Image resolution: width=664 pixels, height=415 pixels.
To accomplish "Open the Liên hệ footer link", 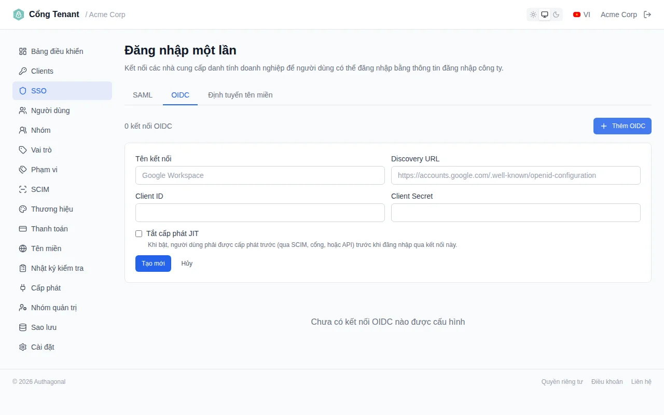I will click(x=641, y=382).
